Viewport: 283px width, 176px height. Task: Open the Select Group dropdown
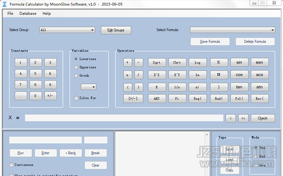pos(67,30)
